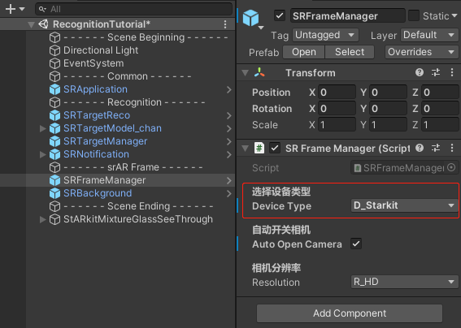Open the Tag Untagged dropdown
The height and width of the screenshot is (328, 461).
325,35
